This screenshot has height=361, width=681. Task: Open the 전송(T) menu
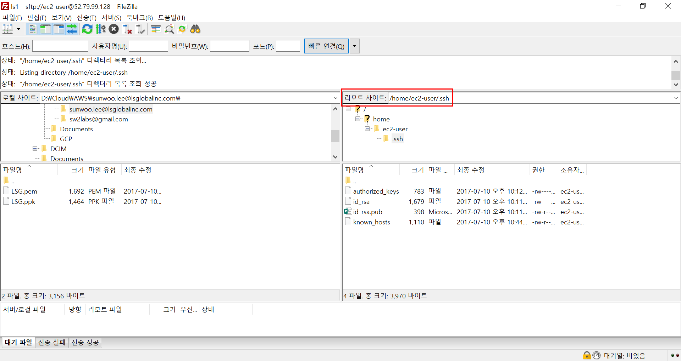[87, 18]
